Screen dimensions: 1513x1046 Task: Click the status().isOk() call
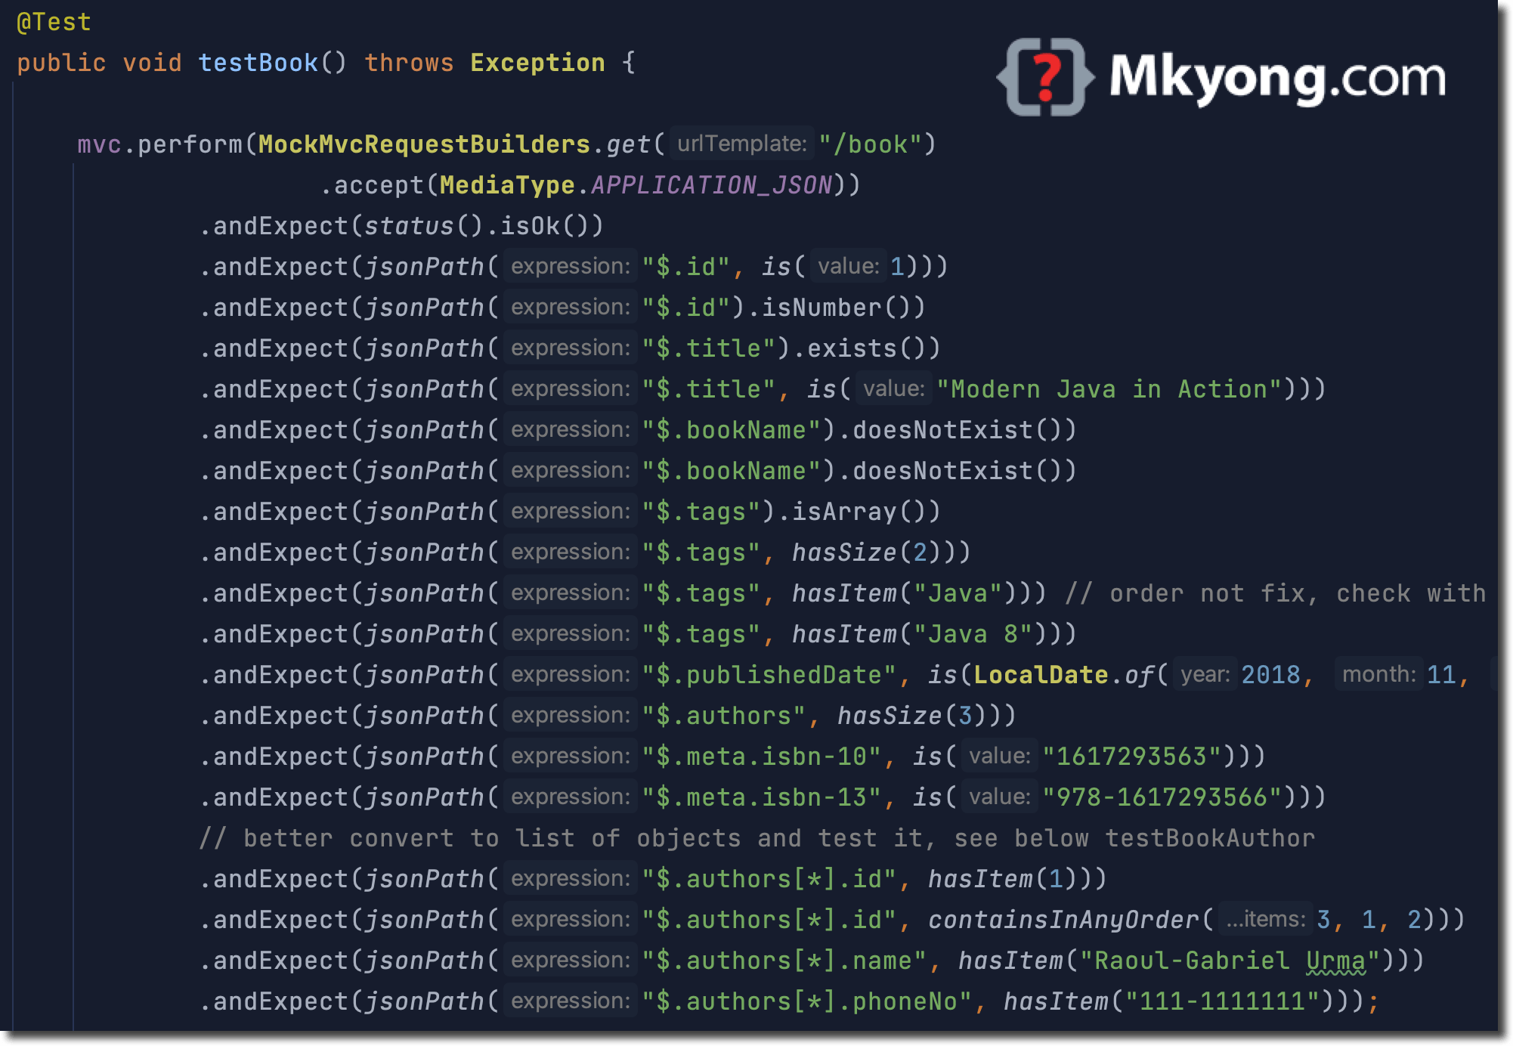[x=484, y=224]
